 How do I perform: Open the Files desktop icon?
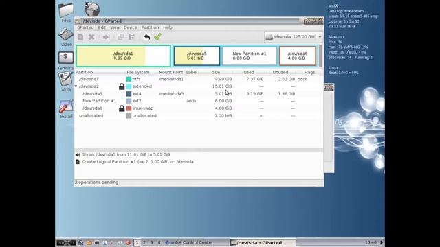tap(66, 12)
